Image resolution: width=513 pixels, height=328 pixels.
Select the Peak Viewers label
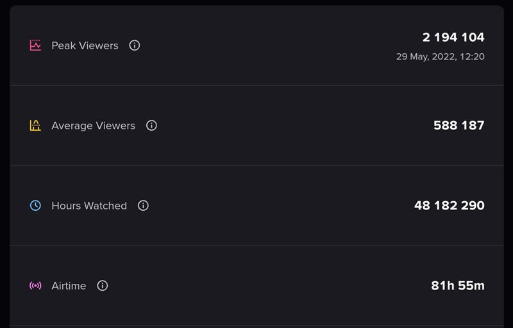click(85, 45)
